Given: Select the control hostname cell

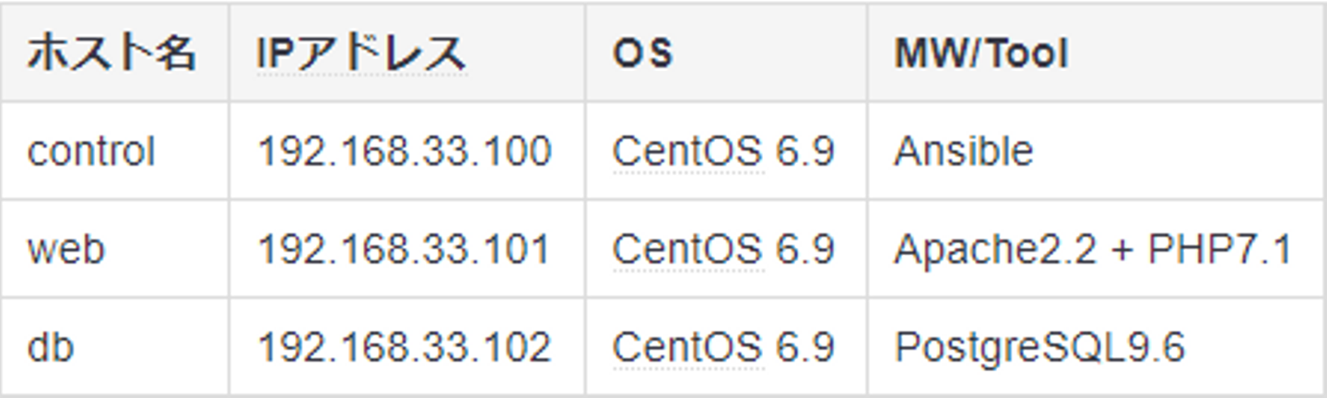Looking at the screenshot, I should tap(91, 151).
